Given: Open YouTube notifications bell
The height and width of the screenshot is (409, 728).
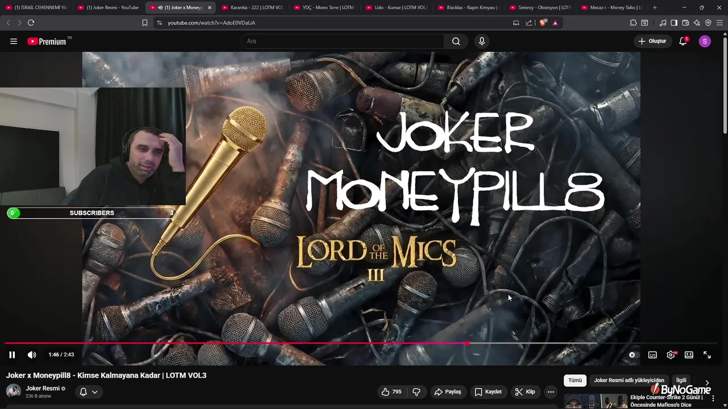Looking at the screenshot, I should (683, 41).
